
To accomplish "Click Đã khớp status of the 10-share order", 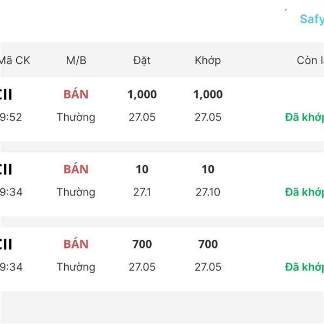I will (305, 192).
